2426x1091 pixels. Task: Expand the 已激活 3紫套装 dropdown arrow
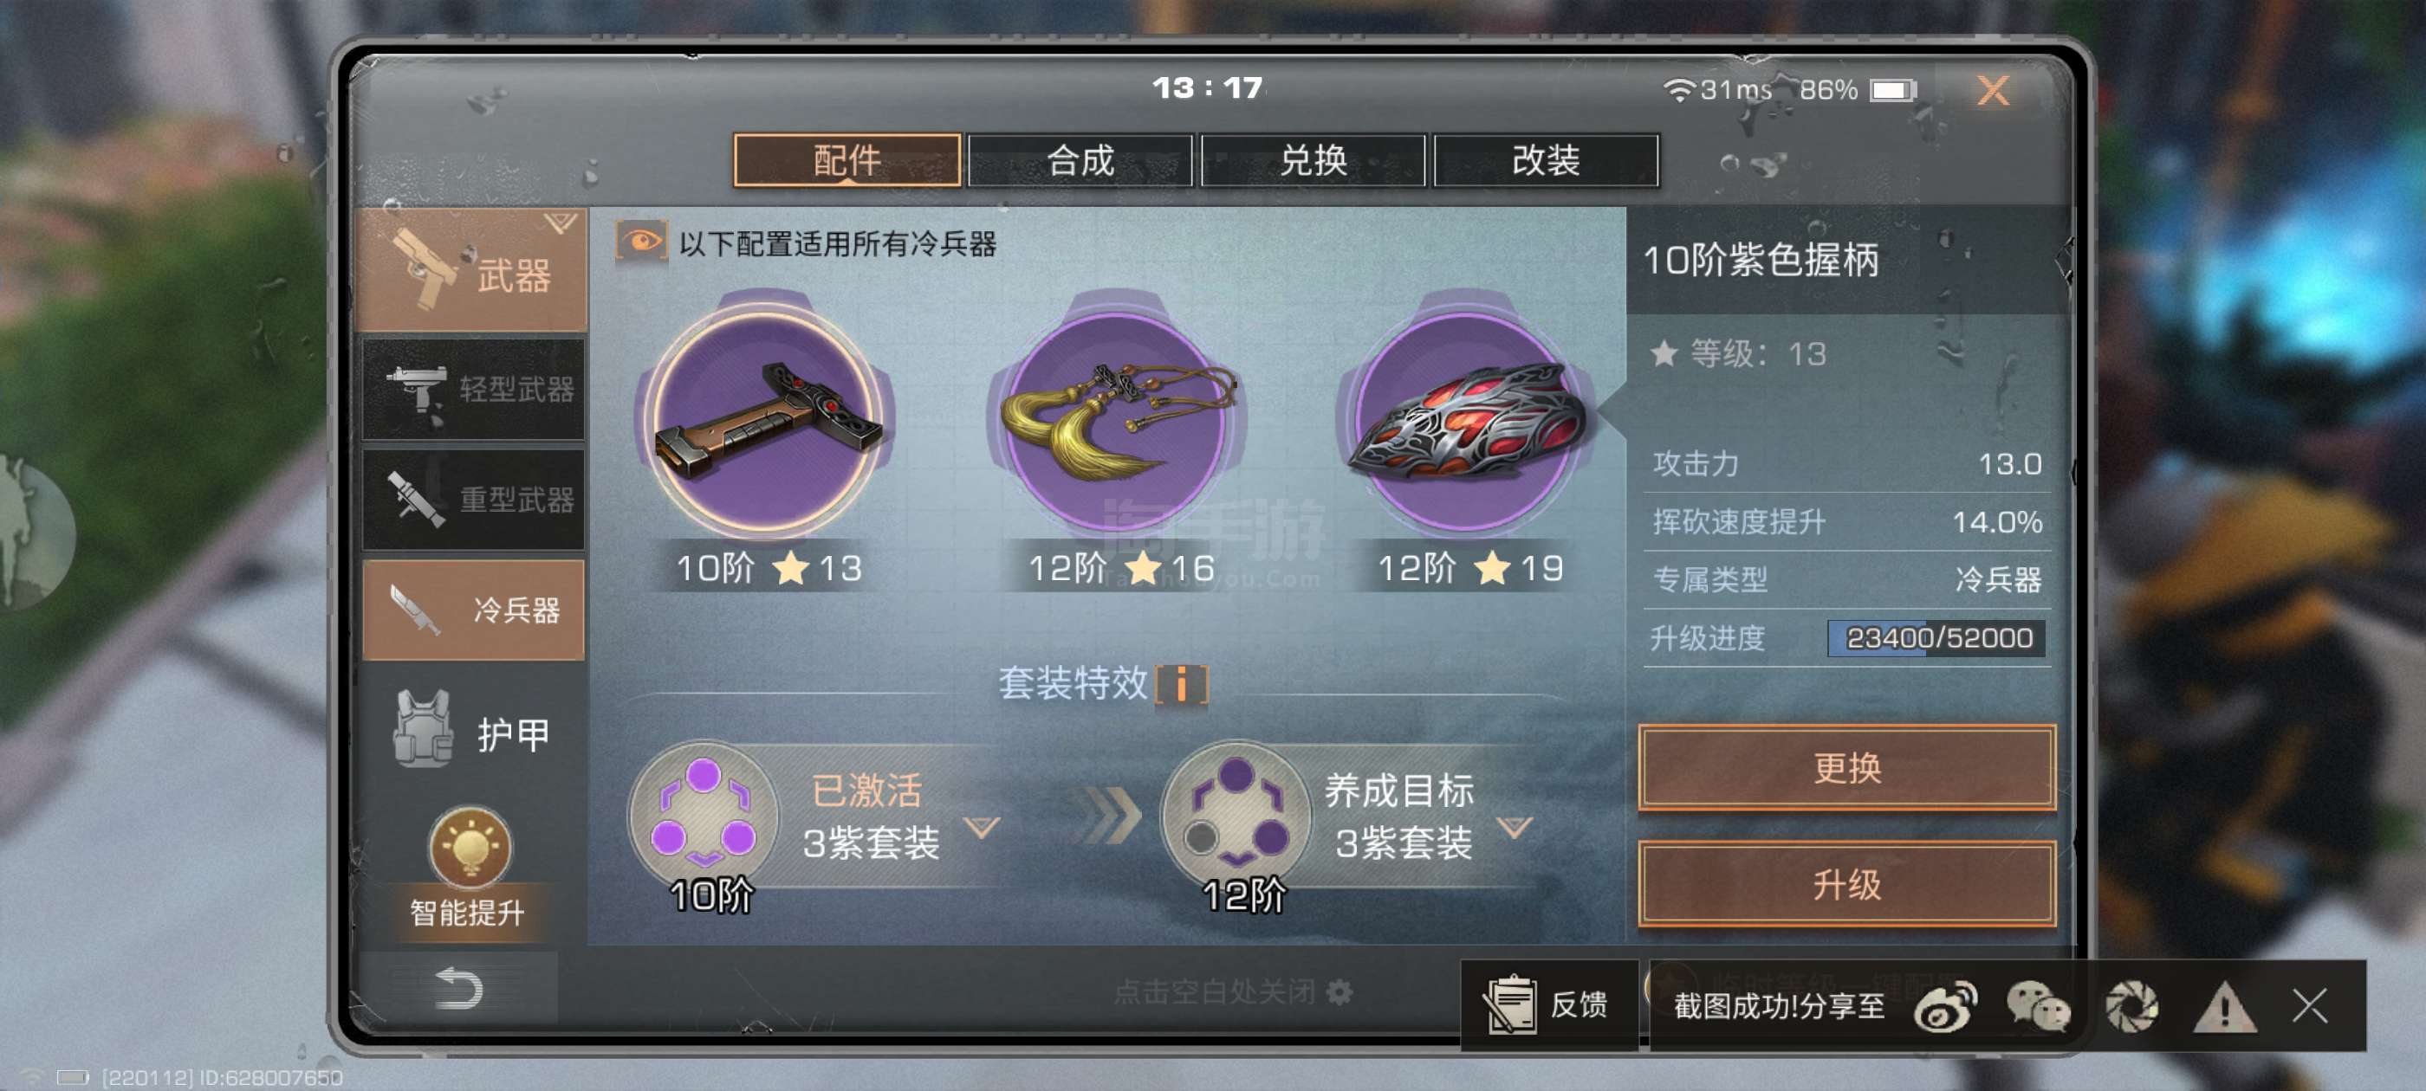tap(983, 828)
